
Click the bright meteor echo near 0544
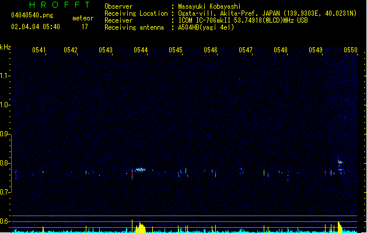(141, 170)
